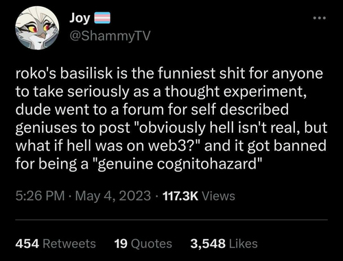Click the trans pride flag emoji beside Joy

tap(102, 18)
